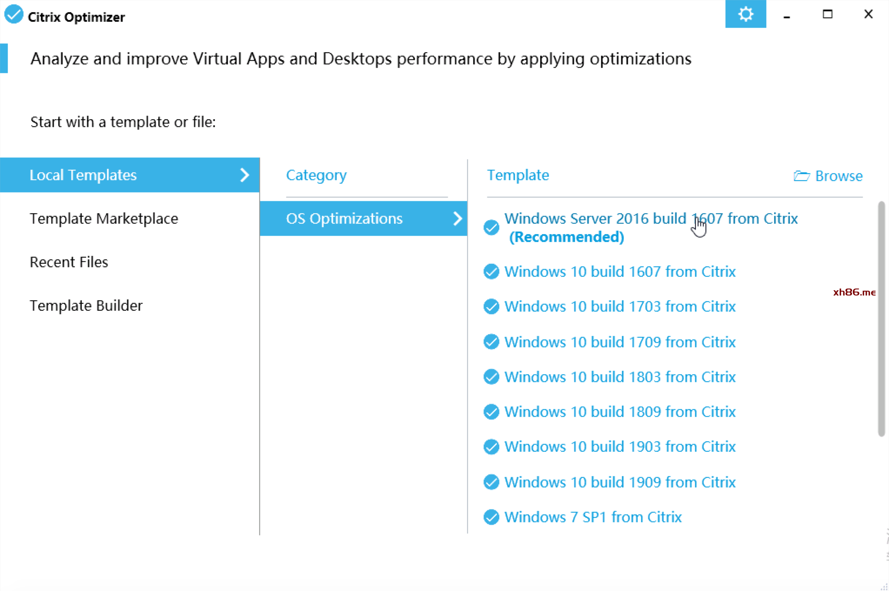Click the template list scrollbar thumb

pos(881,319)
